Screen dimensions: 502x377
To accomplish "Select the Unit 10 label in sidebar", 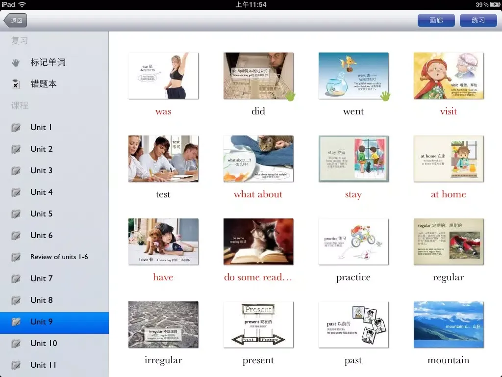I will point(44,343).
